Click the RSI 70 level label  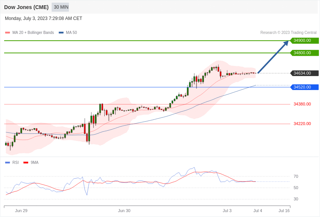click(296, 176)
